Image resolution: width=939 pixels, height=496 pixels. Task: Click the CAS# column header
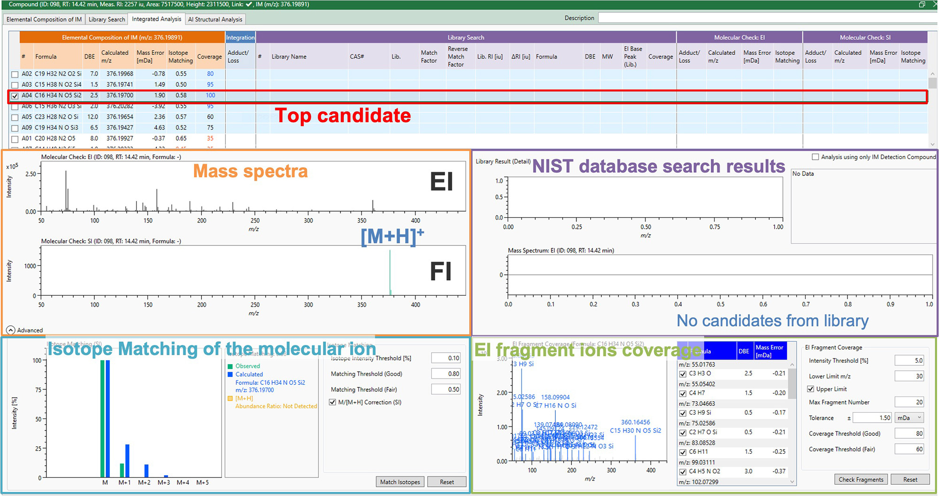tap(369, 56)
